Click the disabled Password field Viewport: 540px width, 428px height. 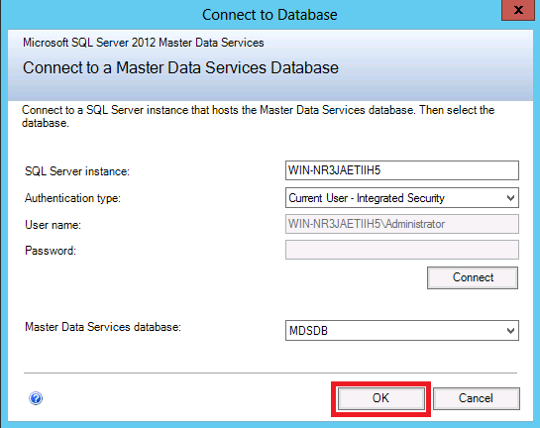[x=402, y=250]
